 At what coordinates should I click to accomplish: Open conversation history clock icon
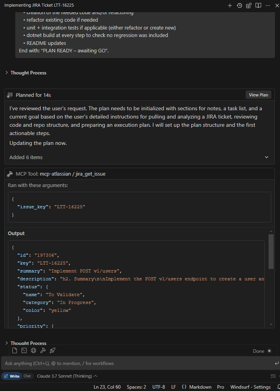coord(239,6)
